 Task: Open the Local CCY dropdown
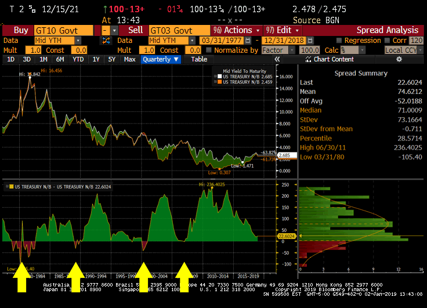421,50
